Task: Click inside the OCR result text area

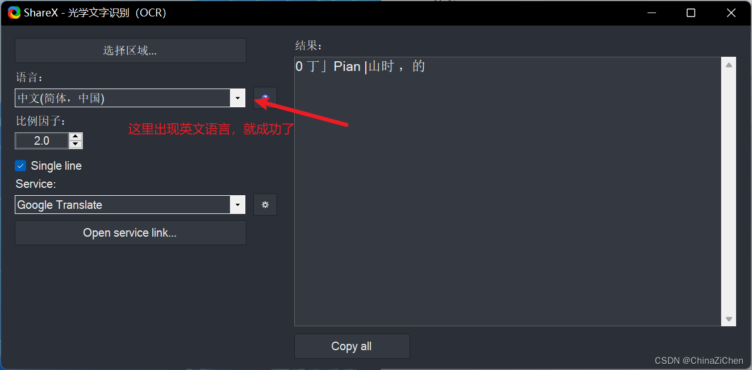Action: point(508,191)
